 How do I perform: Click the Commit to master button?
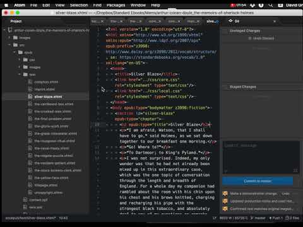coord(258,181)
